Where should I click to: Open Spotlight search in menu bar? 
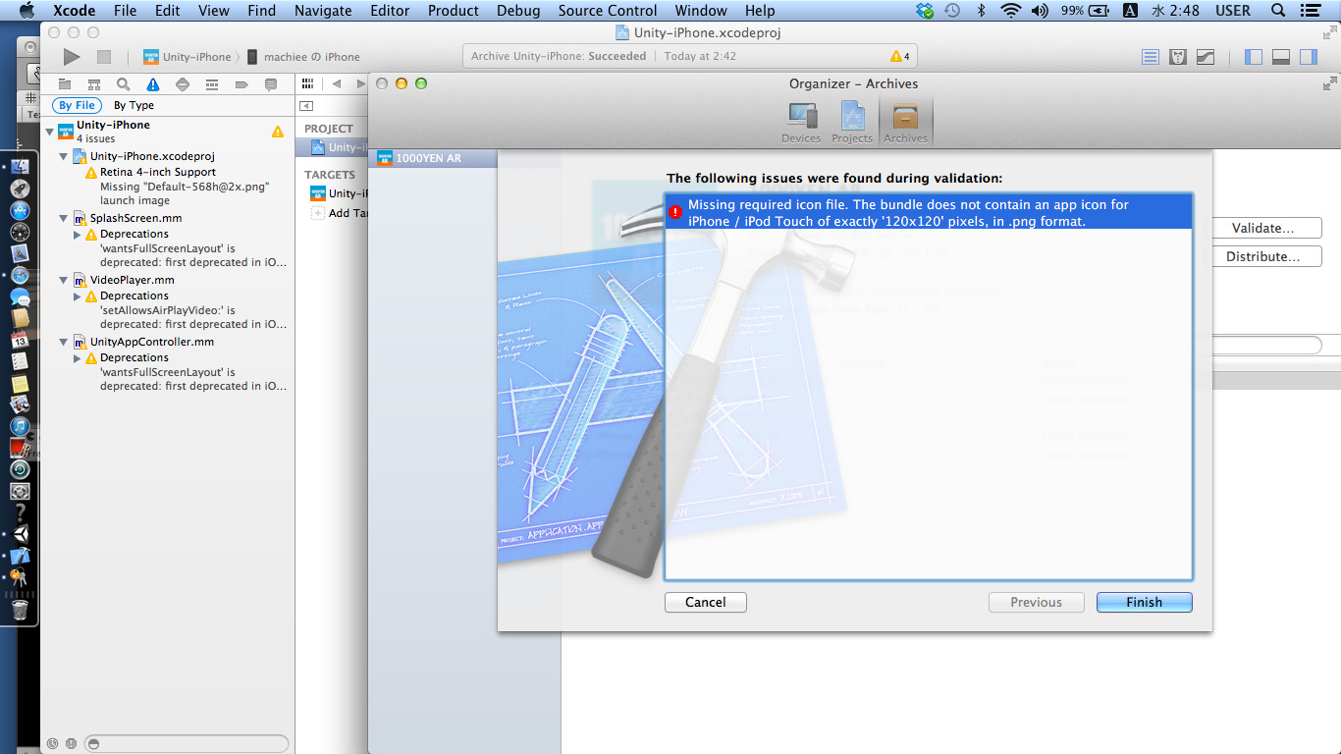[1278, 11]
